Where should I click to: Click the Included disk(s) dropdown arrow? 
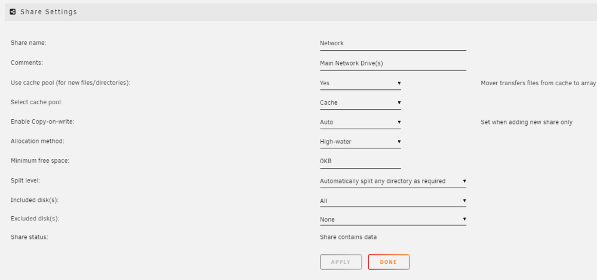click(x=464, y=200)
